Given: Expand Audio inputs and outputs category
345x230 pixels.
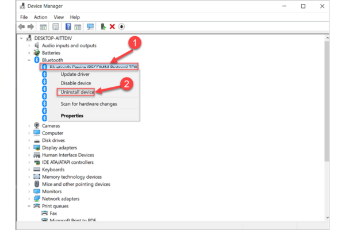Looking at the screenshot, I should pos(29,45).
